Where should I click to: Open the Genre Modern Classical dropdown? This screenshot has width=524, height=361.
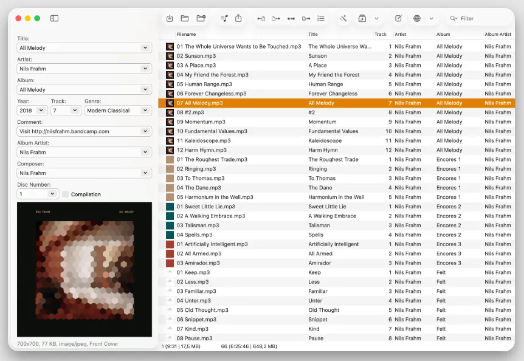point(145,110)
